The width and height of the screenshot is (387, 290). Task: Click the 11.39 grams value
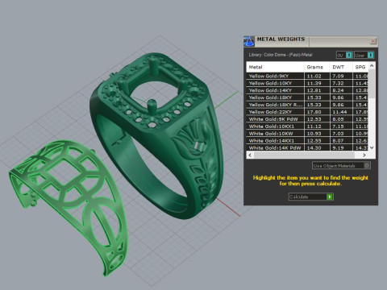click(314, 83)
